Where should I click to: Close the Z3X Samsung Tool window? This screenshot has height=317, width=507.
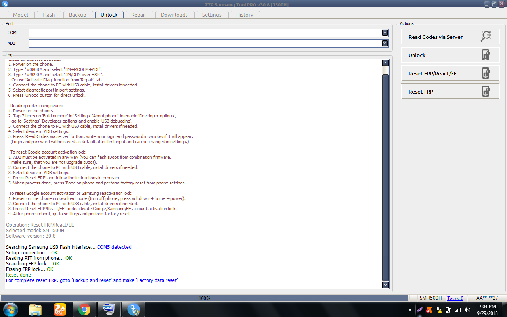[501, 4]
